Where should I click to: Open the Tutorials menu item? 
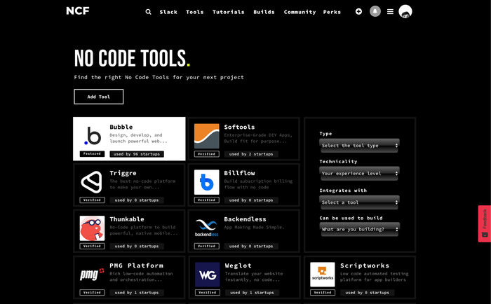pos(228,12)
